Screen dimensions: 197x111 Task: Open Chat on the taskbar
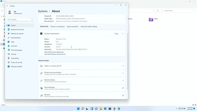point(96,109)
